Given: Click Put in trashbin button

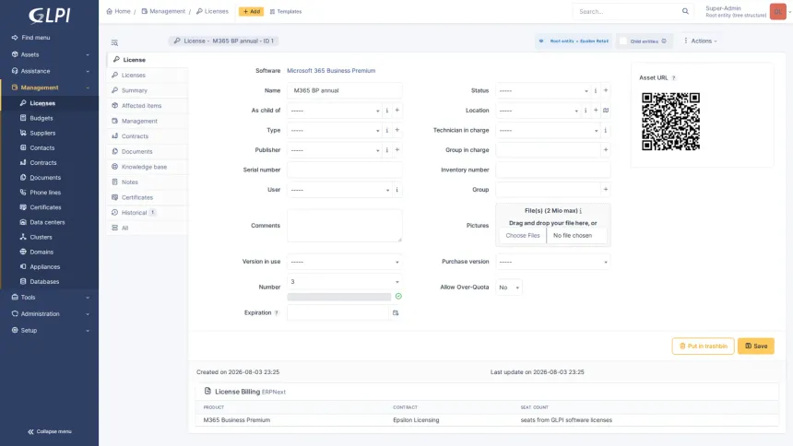Looking at the screenshot, I should pyautogui.click(x=703, y=346).
